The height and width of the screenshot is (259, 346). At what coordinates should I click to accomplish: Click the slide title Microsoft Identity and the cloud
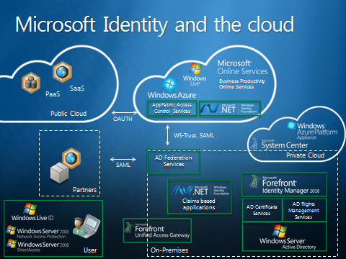point(155,24)
